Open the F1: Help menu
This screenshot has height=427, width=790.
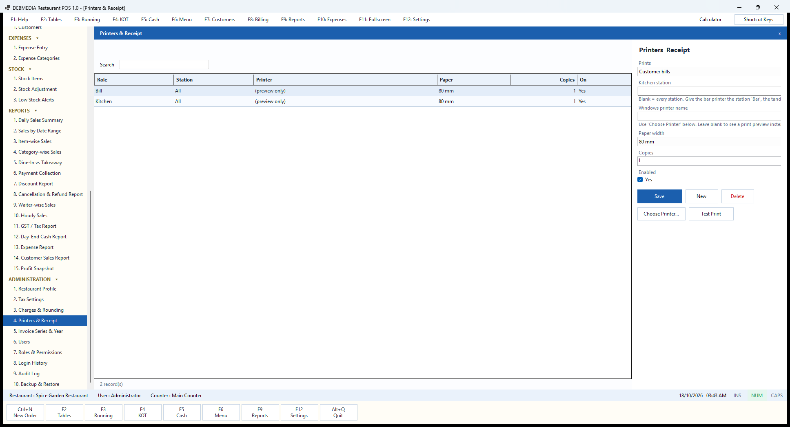[19, 20]
